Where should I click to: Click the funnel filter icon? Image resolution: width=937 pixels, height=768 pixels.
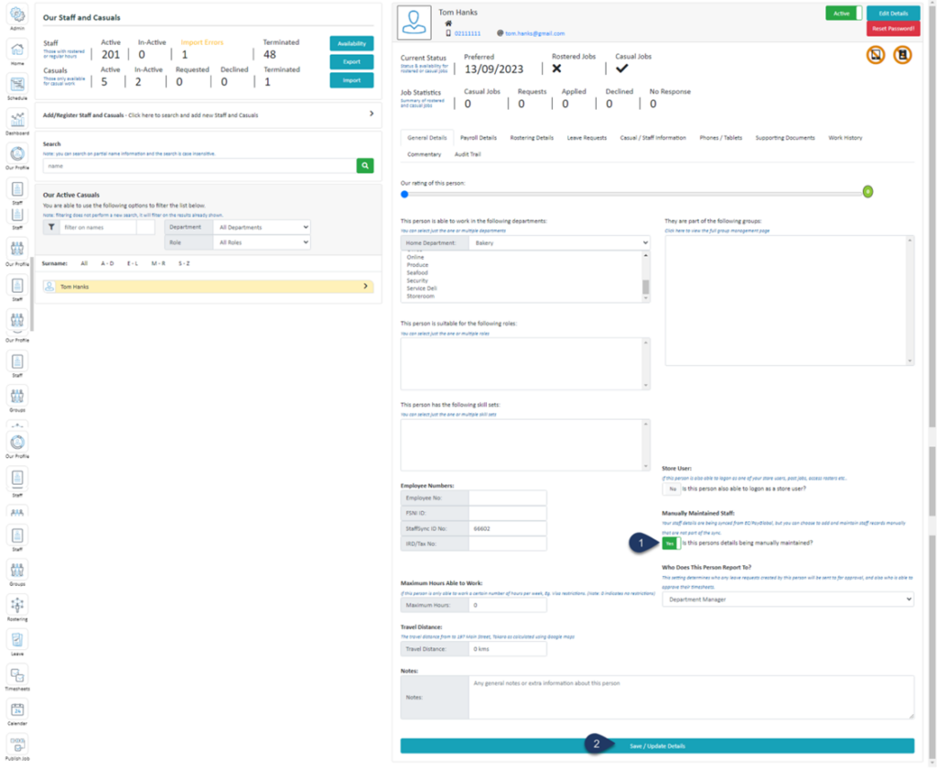pos(51,227)
